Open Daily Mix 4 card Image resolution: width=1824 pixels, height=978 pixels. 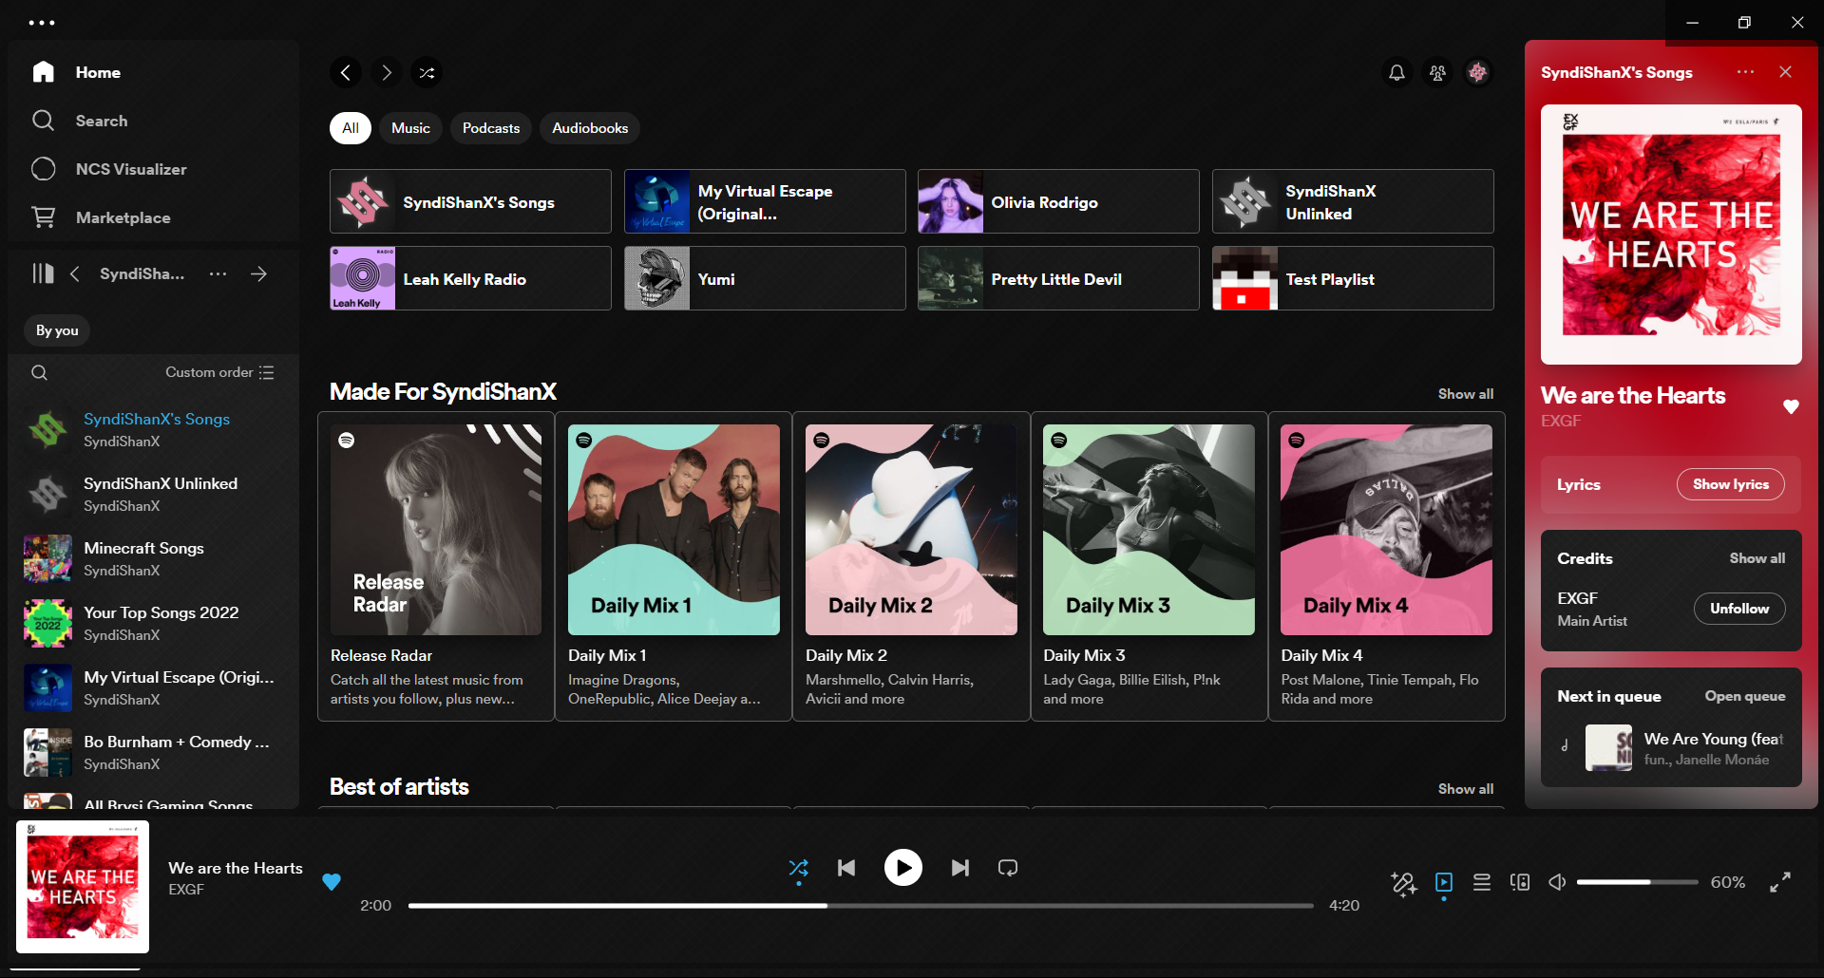pos(1386,567)
